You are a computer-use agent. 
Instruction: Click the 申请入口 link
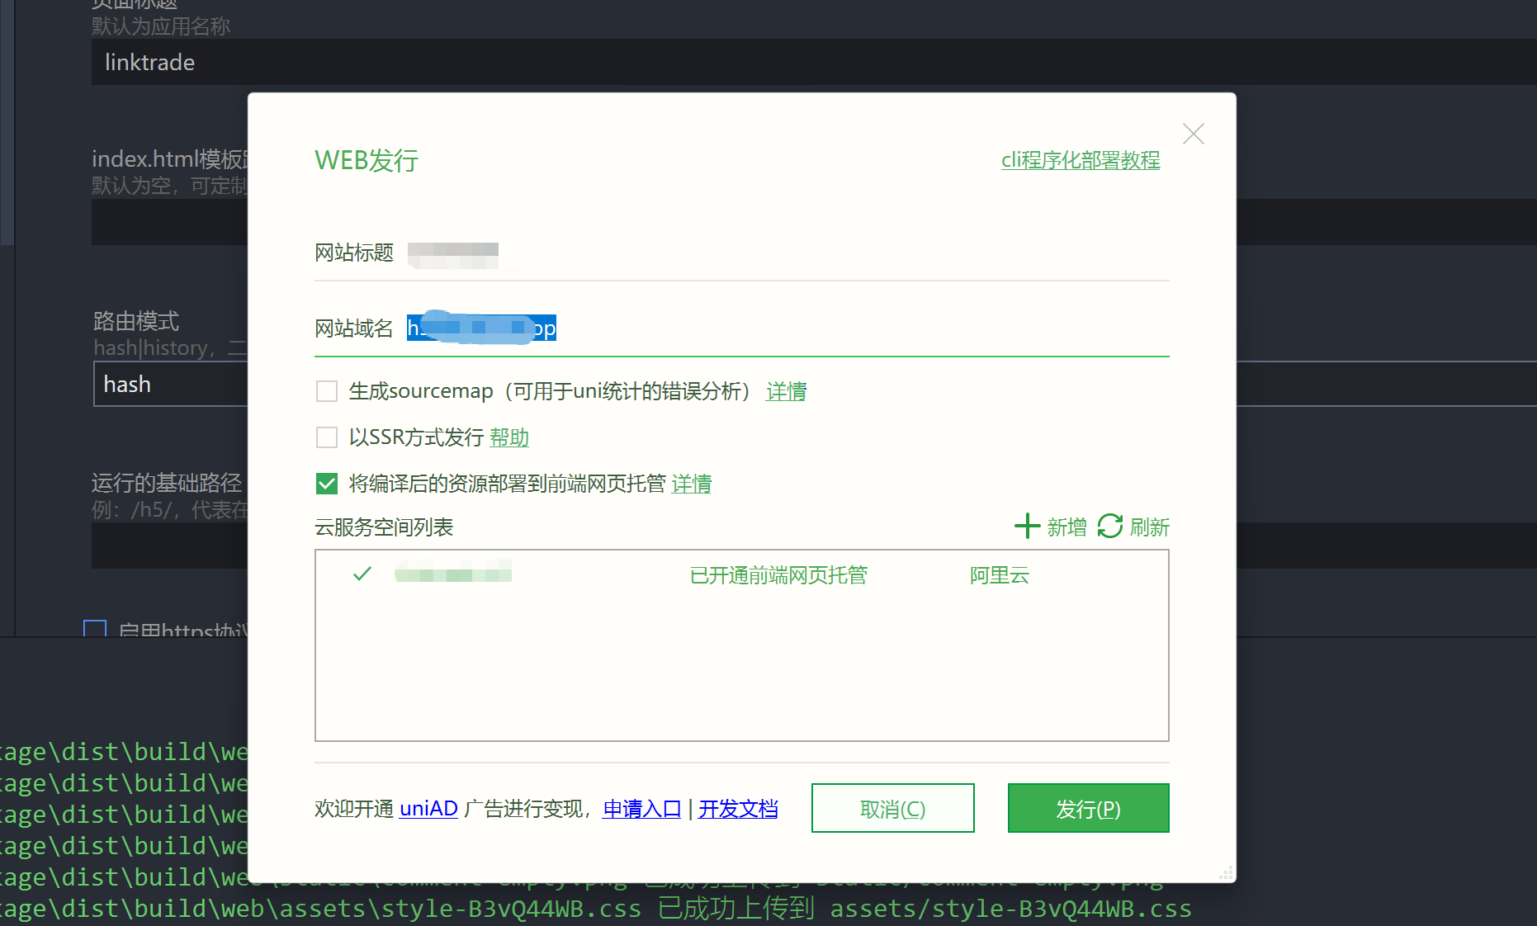(641, 809)
